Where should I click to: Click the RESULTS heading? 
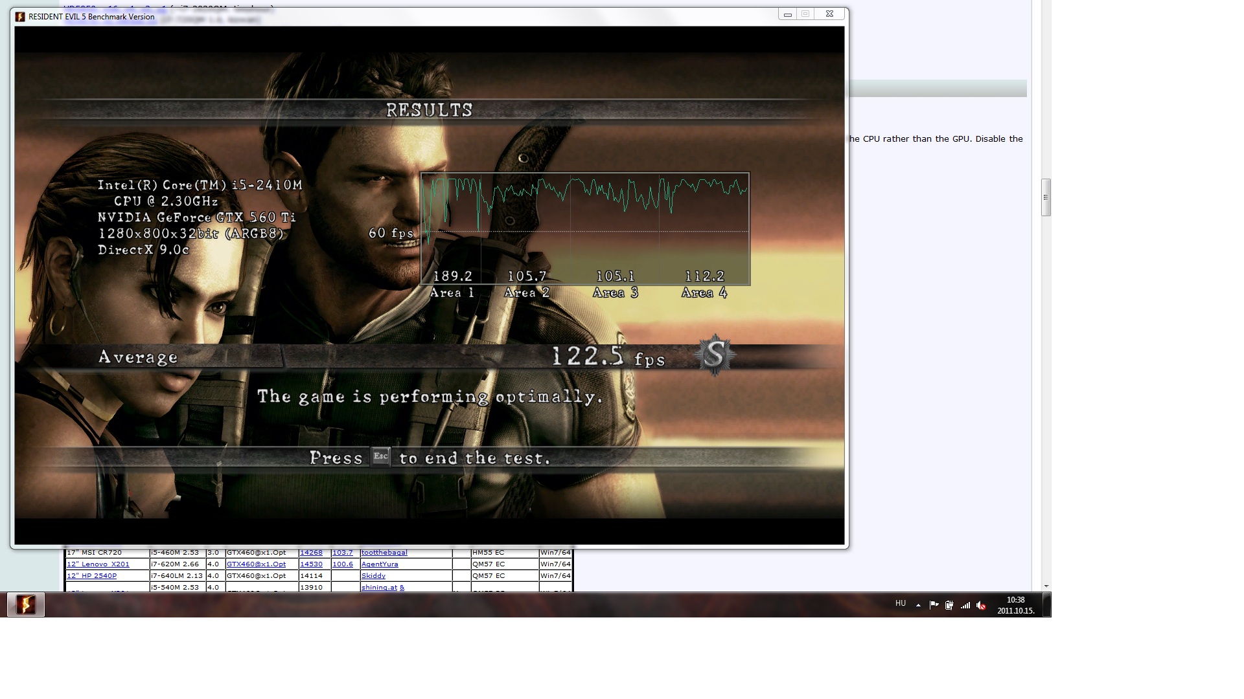pos(430,110)
